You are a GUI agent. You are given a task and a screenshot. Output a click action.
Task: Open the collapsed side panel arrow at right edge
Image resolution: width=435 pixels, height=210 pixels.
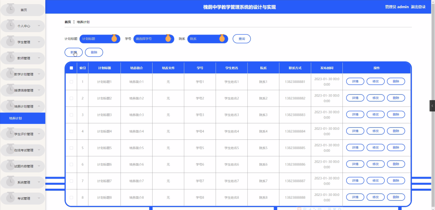pos(432,106)
